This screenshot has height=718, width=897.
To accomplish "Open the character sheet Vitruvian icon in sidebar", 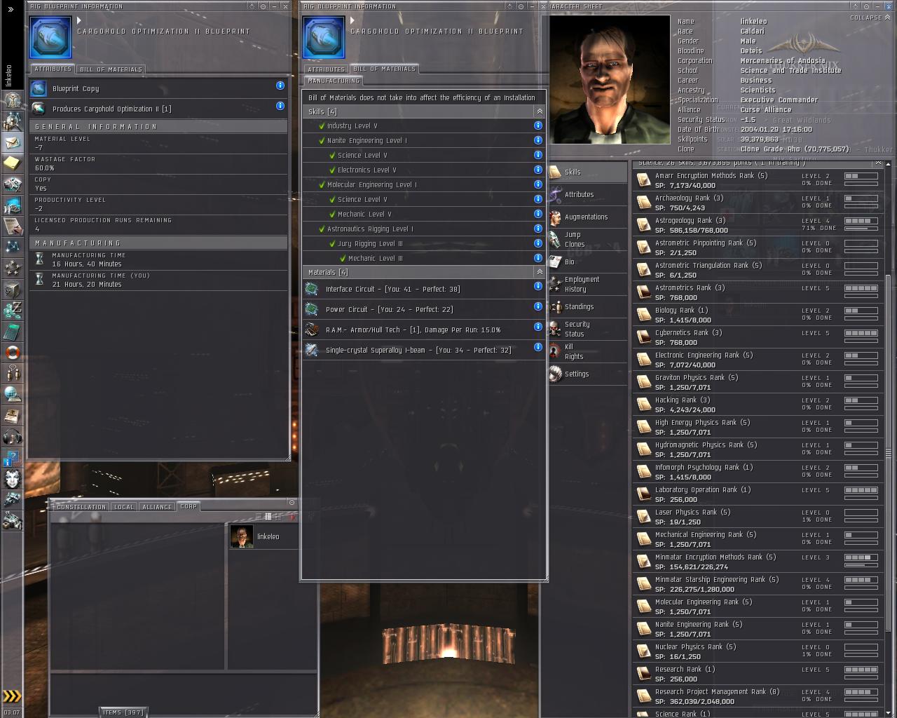I will [12, 100].
